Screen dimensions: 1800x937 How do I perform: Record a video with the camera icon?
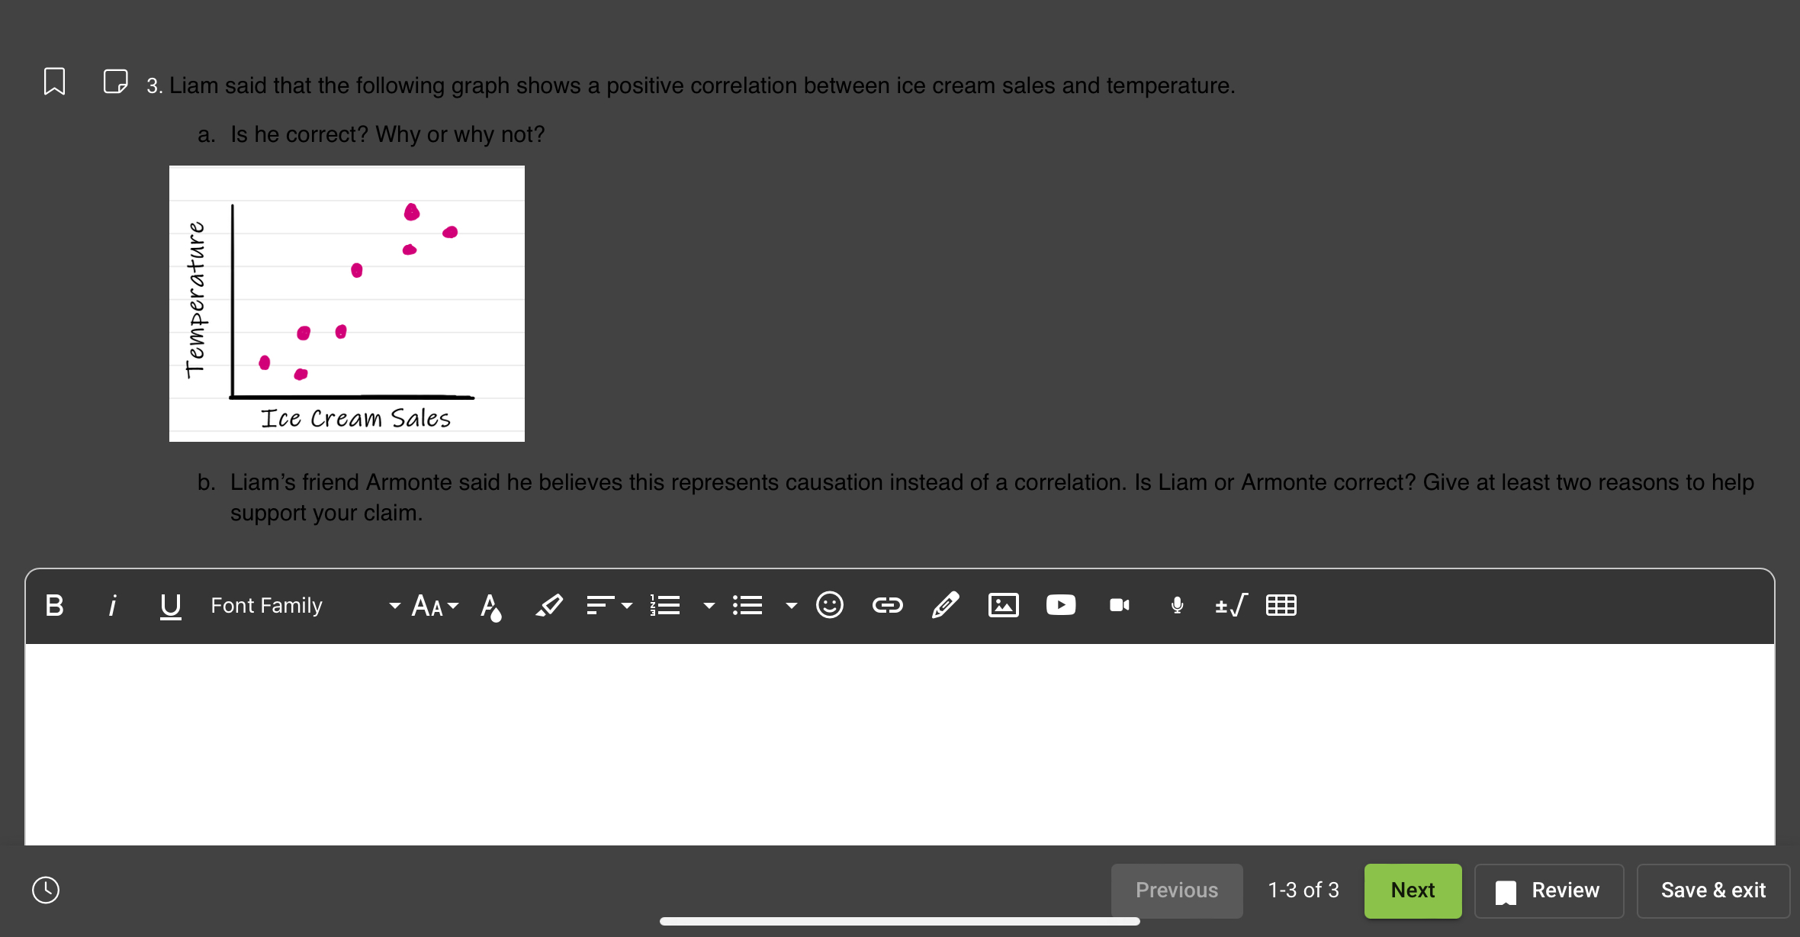[x=1119, y=605]
